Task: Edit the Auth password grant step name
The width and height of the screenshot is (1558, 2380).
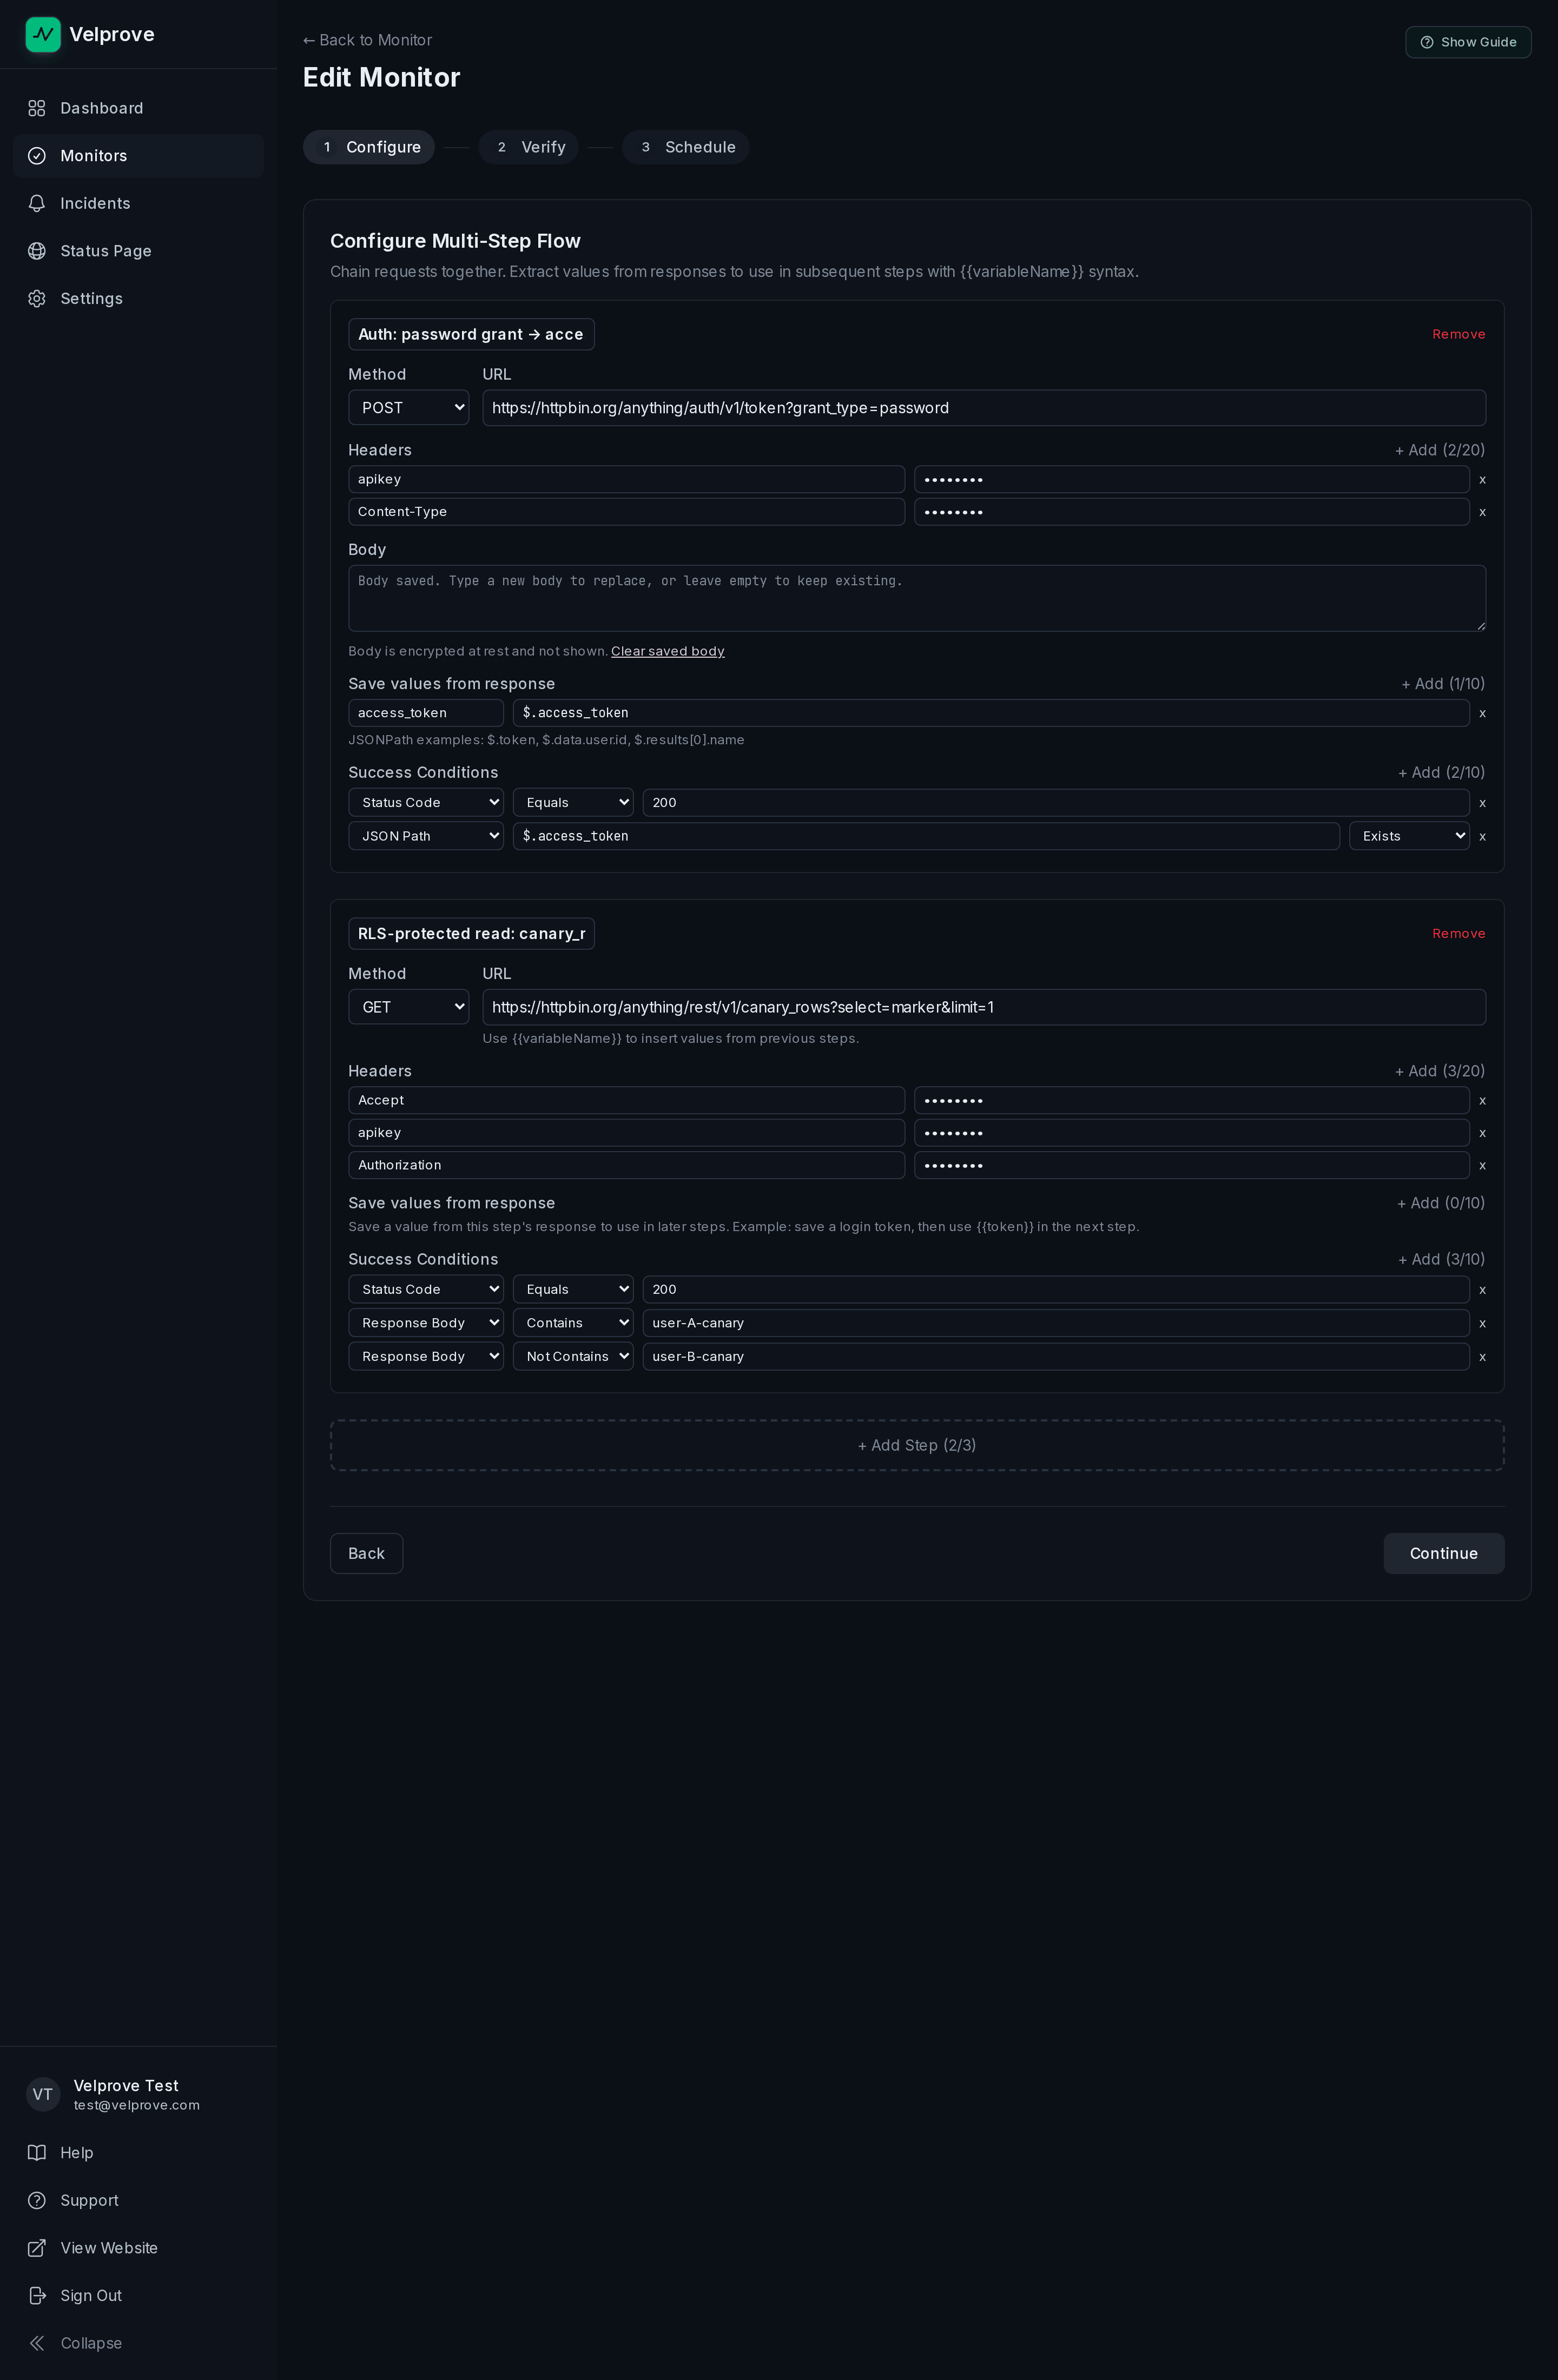Action: pos(471,334)
